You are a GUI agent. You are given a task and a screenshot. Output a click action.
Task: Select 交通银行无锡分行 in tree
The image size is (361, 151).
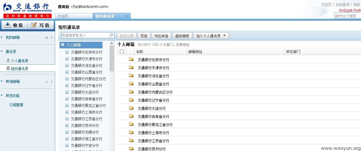coord(85,132)
